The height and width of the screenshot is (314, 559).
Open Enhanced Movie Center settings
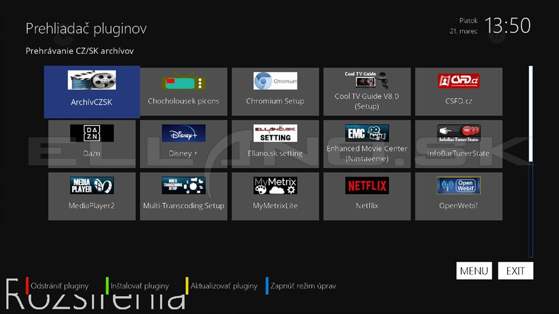pos(367,144)
